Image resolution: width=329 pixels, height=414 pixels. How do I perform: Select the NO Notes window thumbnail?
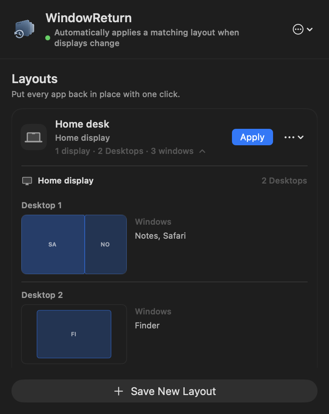pos(106,244)
